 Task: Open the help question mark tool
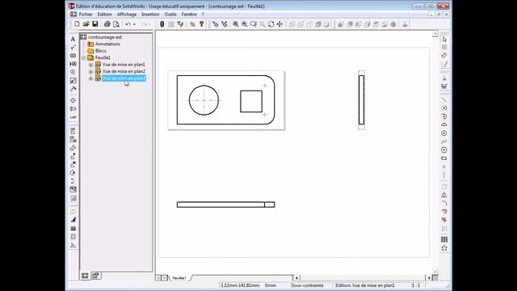click(x=201, y=24)
